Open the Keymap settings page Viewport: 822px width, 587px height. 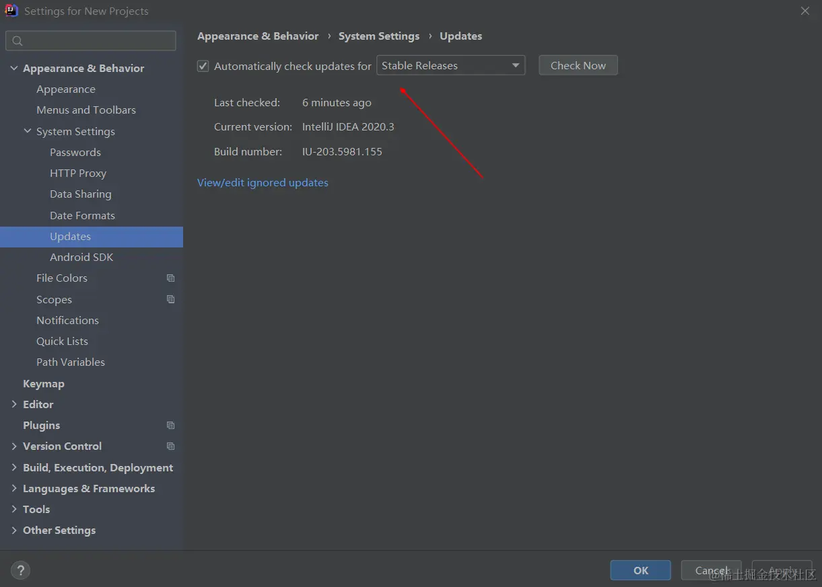point(44,383)
